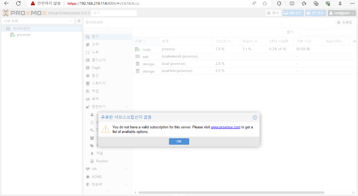Open the Notes menu item
Viewport: 358px width, 196px height.
(108, 52)
